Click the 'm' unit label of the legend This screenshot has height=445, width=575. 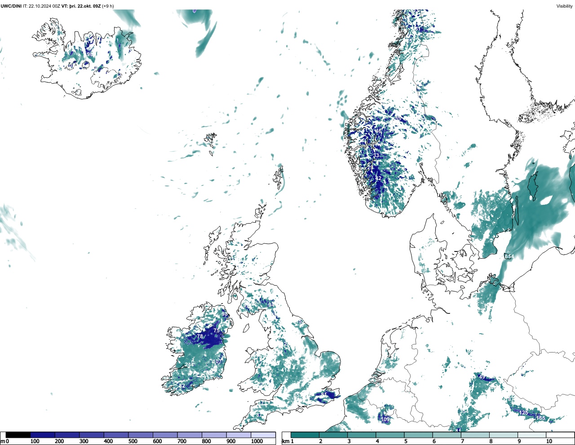3,442
